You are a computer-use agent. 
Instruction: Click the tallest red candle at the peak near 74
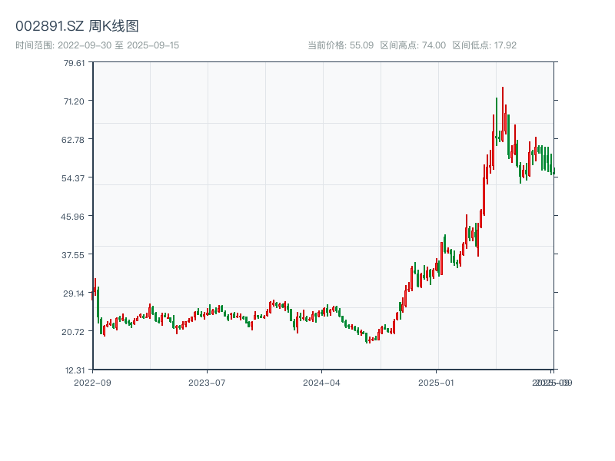[x=503, y=114]
